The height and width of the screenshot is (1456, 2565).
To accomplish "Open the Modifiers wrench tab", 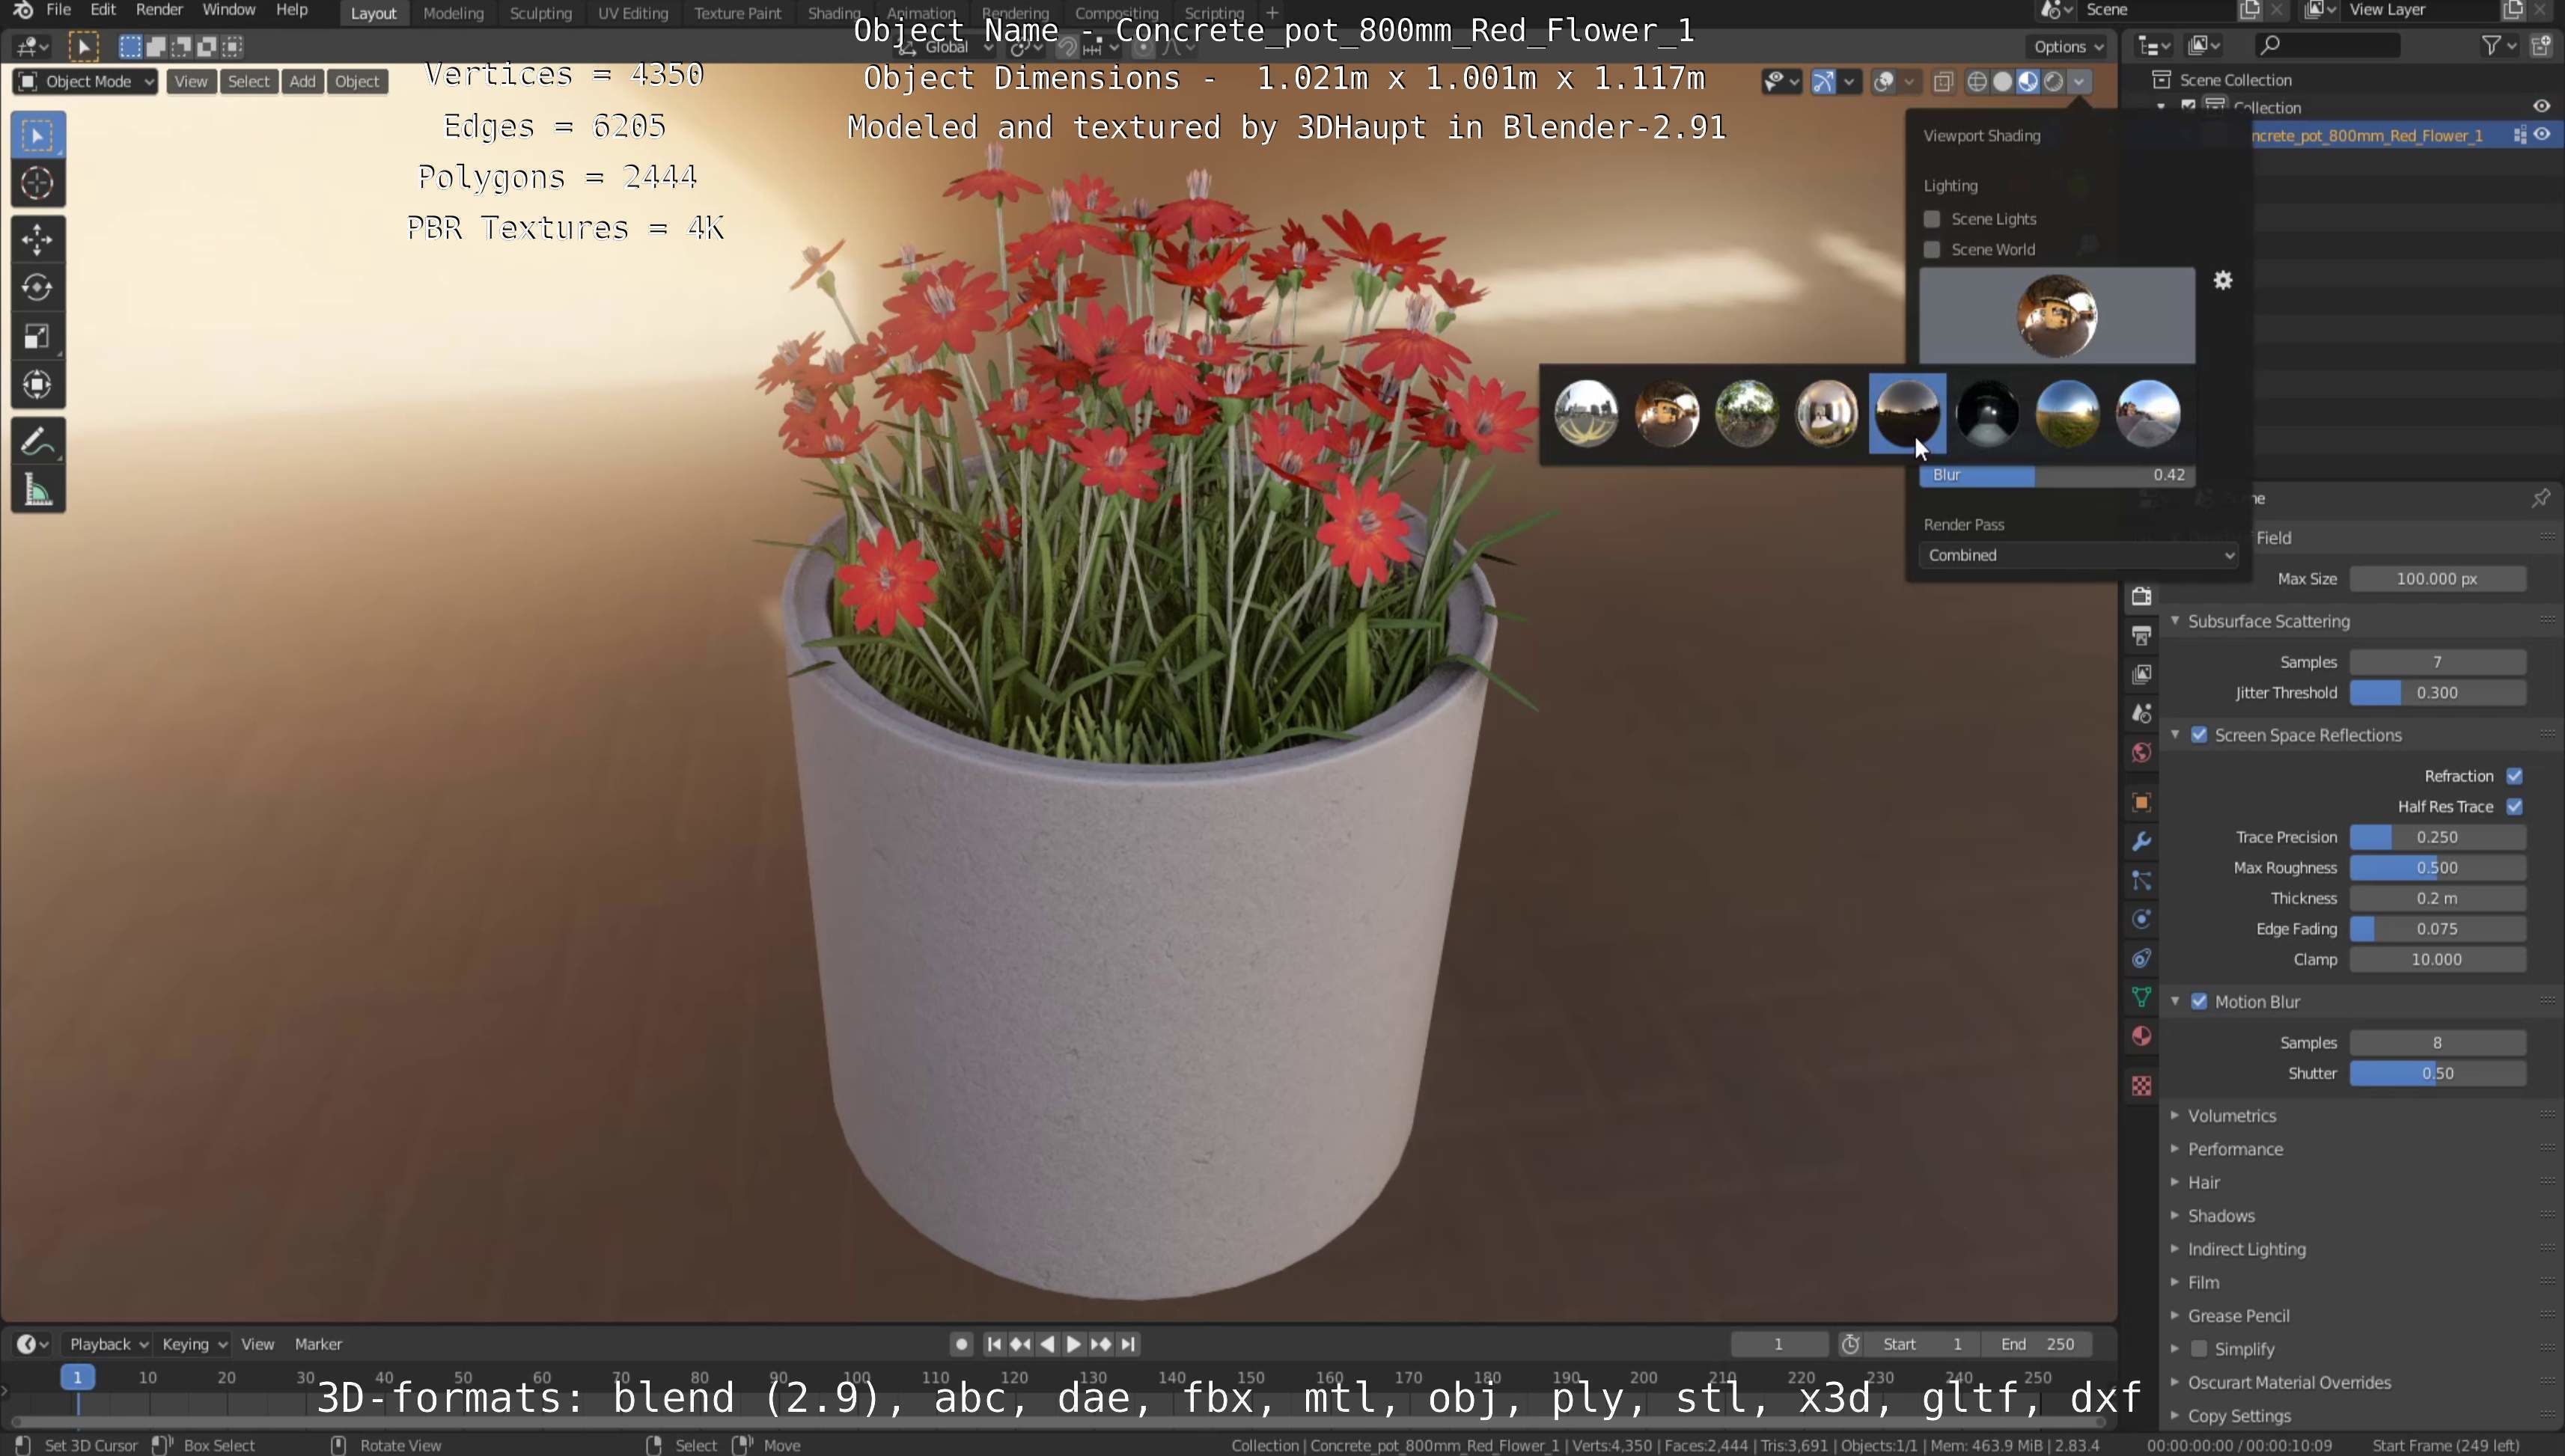I will [x=2141, y=841].
